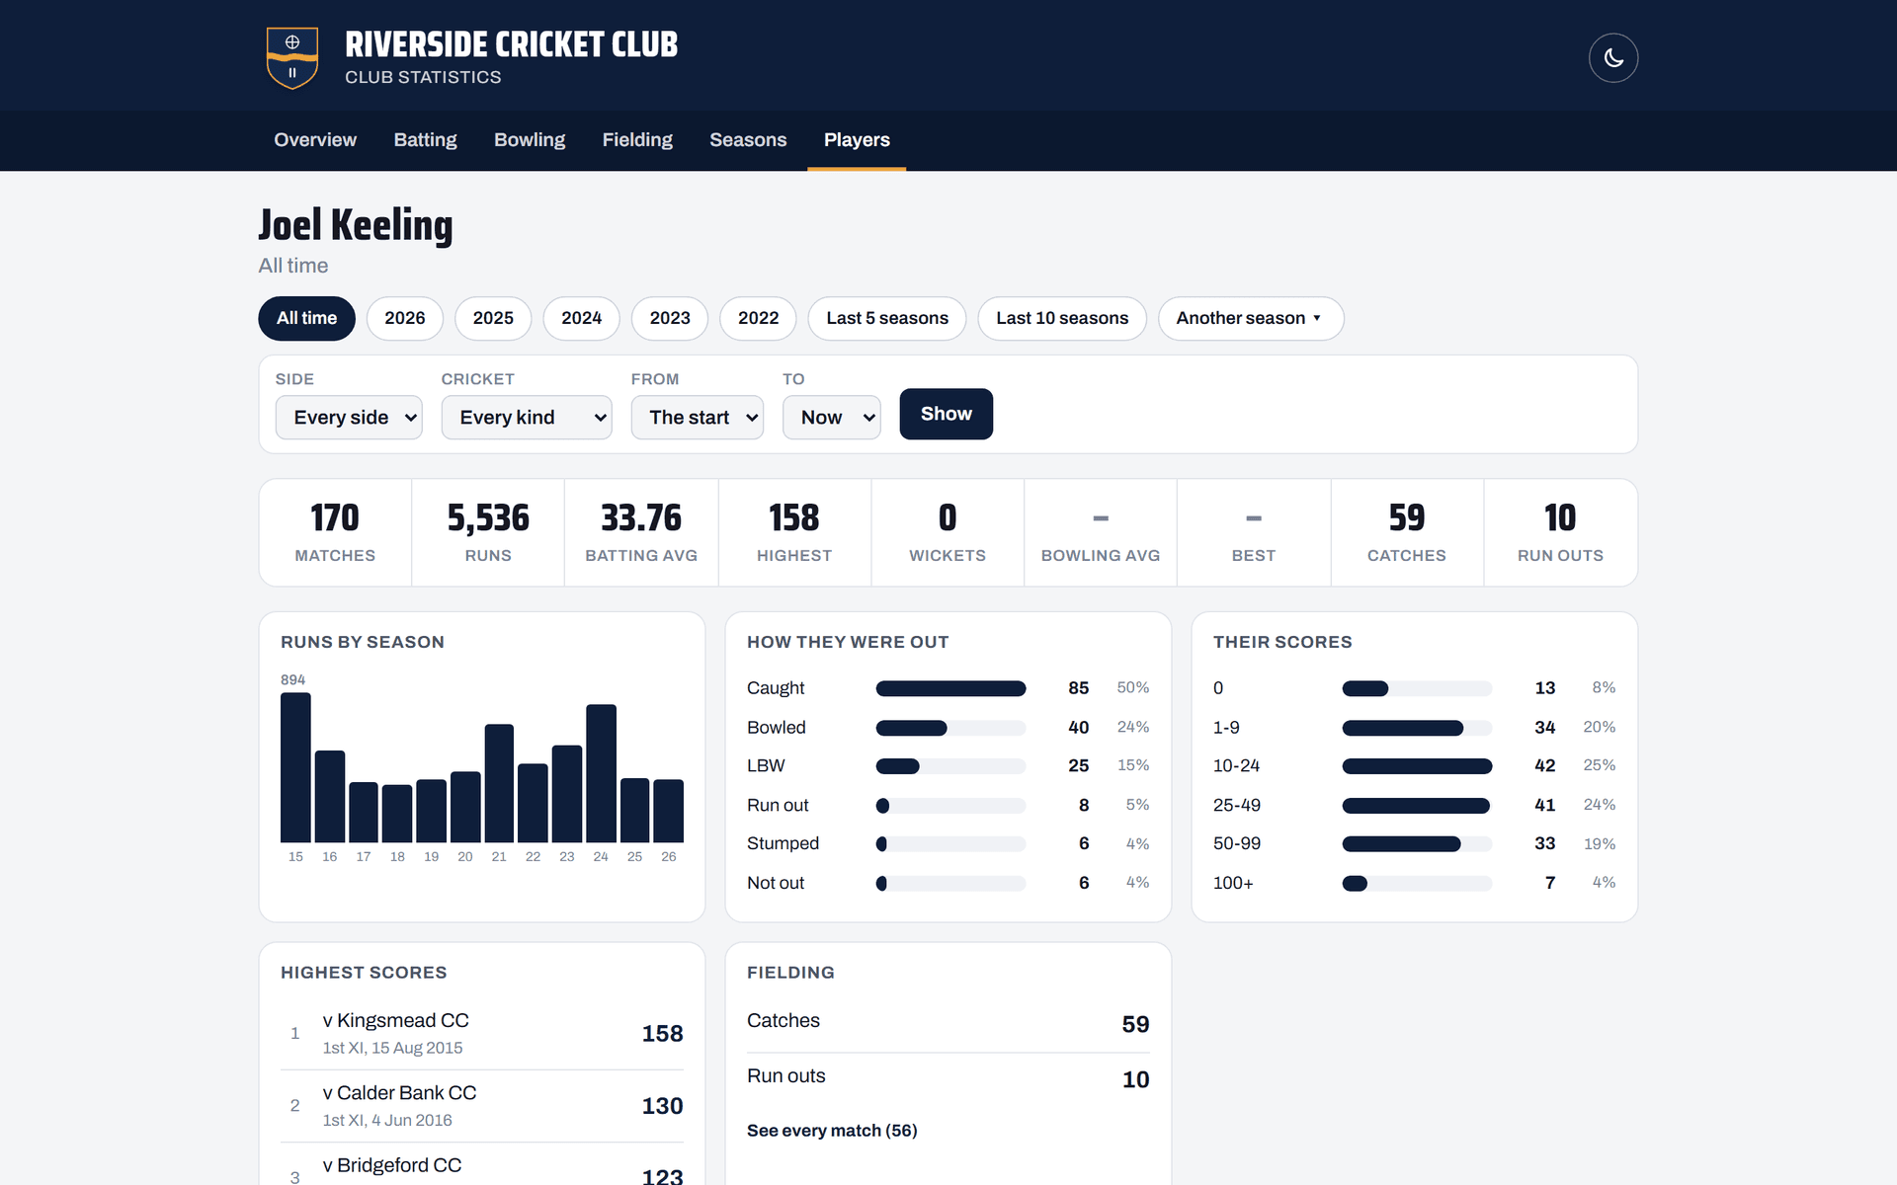Click the 2024 season bar in chart

point(601,773)
